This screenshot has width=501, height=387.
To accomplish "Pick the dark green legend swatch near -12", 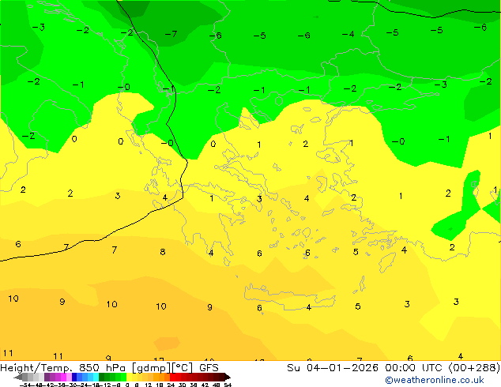I will [102, 377].
